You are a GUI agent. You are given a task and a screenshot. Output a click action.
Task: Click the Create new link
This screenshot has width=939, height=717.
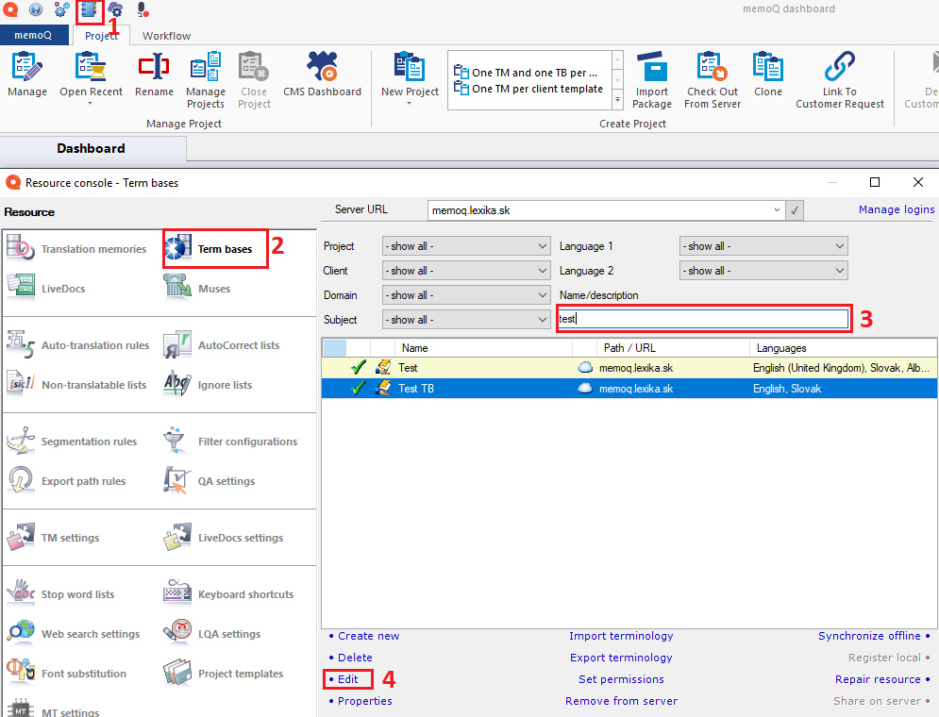point(368,636)
